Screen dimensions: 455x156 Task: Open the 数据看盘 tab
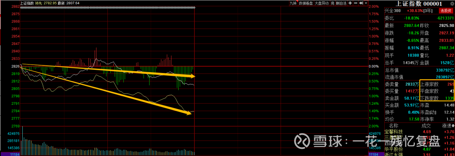[306, 3]
